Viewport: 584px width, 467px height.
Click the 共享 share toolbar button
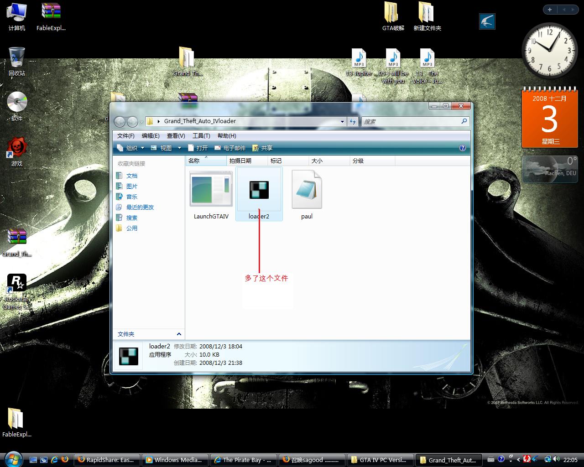click(262, 148)
